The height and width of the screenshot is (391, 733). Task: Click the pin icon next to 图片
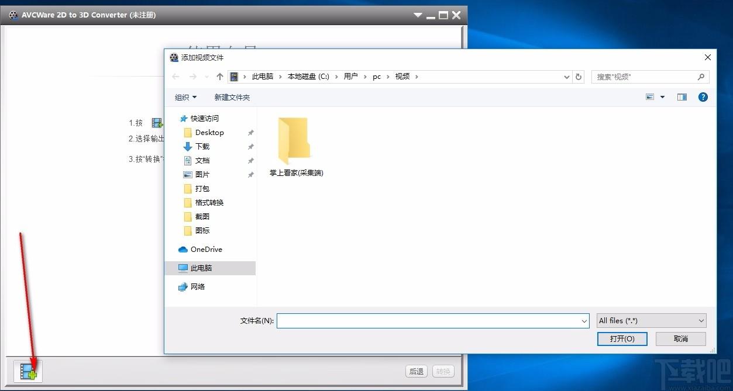[x=251, y=175]
